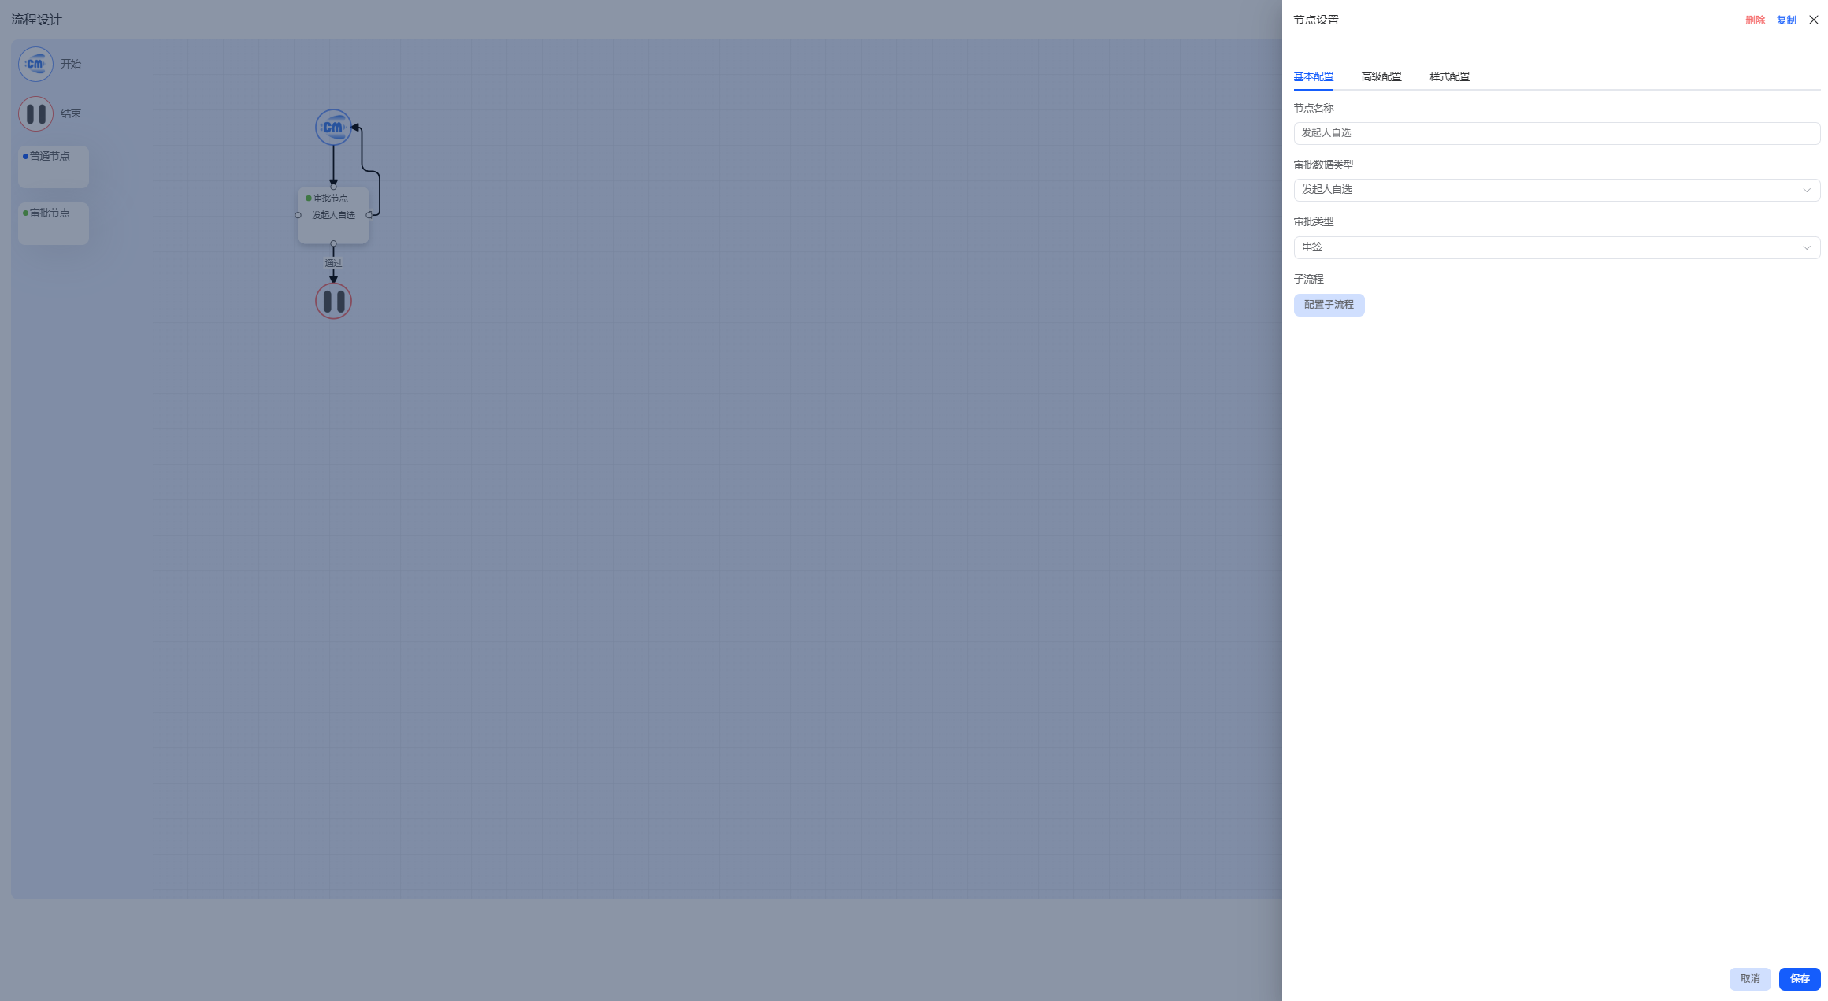Click the 保存 button
The height and width of the screenshot is (1001, 1828).
(x=1799, y=979)
